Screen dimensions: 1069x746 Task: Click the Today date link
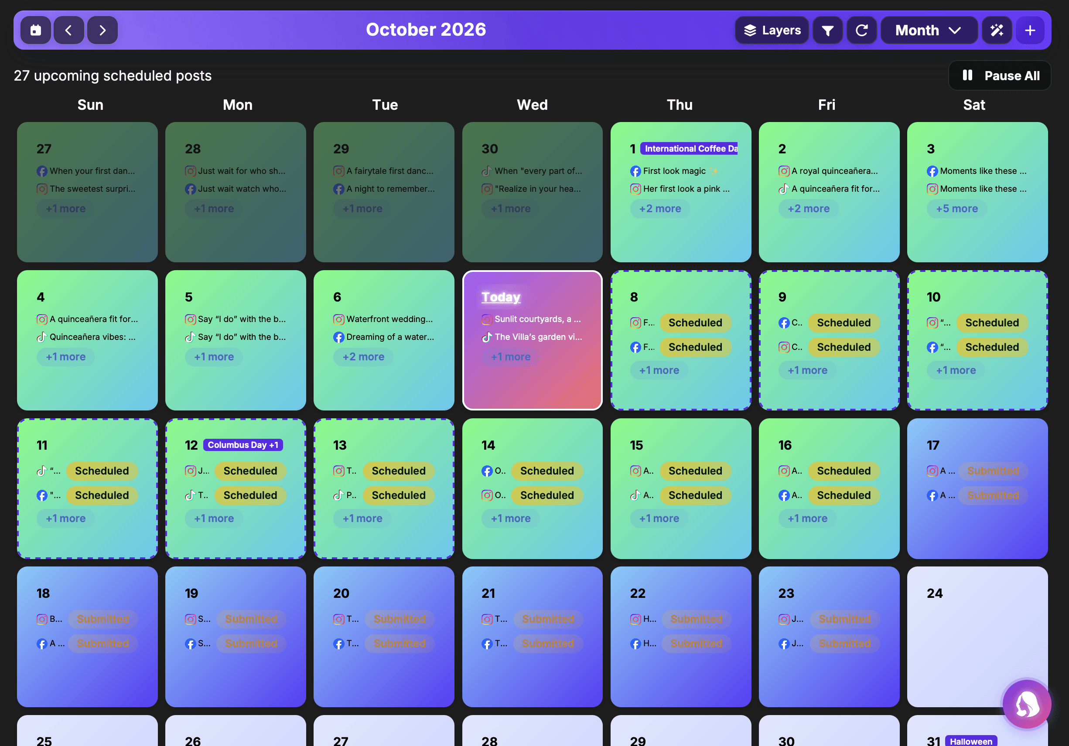click(501, 297)
